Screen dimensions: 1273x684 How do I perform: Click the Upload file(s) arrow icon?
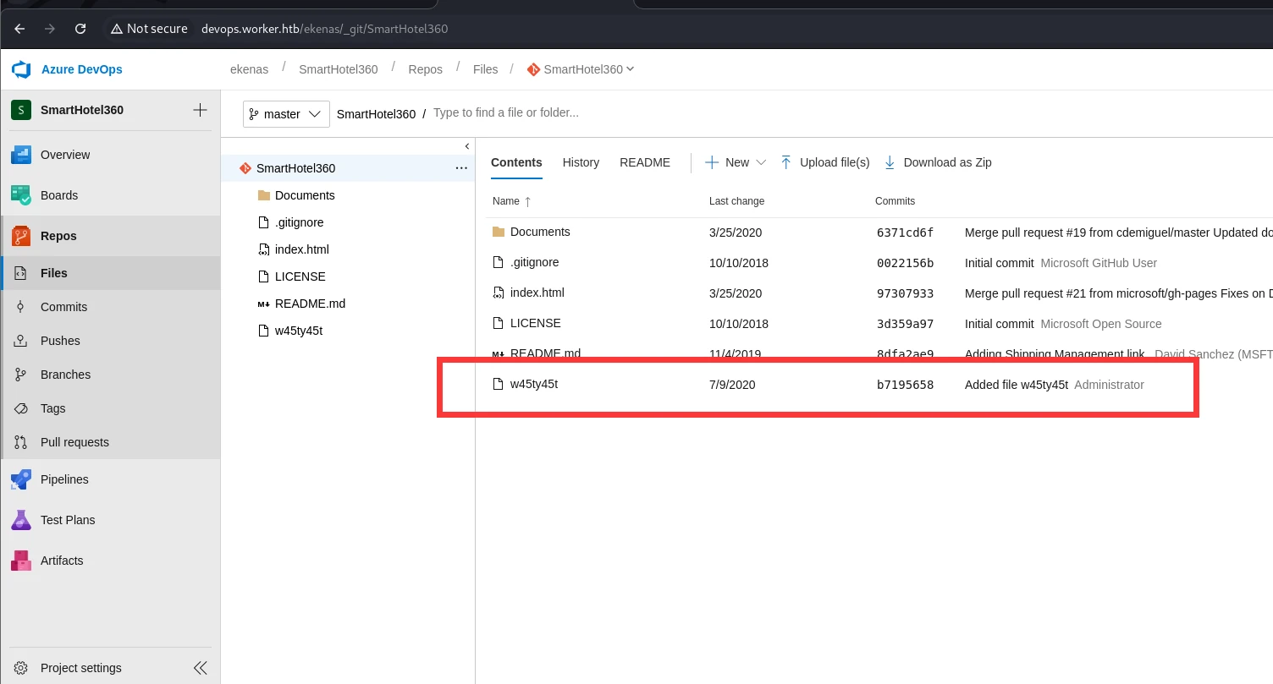pyautogui.click(x=786, y=162)
